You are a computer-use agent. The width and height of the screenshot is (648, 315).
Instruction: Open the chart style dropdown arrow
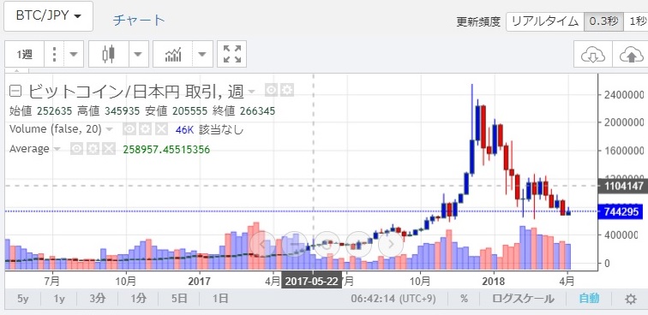pyautogui.click(x=138, y=54)
